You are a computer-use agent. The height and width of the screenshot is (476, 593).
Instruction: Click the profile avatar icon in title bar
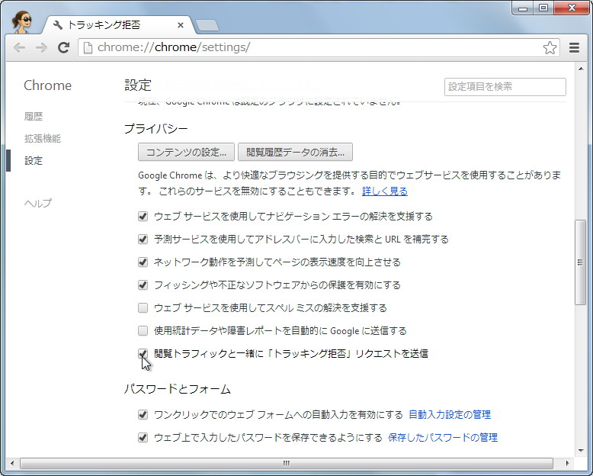point(21,22)
